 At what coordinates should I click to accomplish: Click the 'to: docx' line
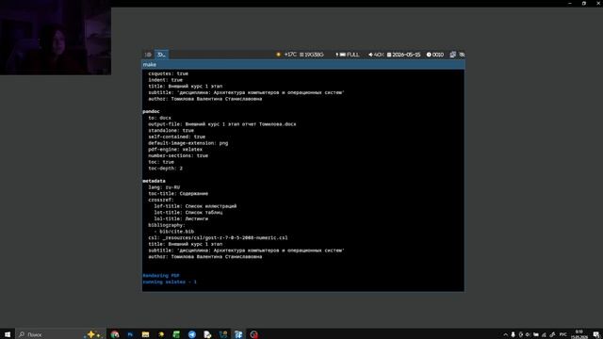pyautogui.click(x=160, y=118)
